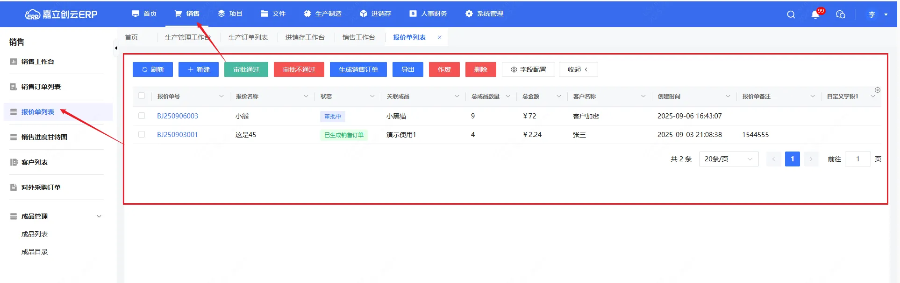This screenshot has height=283, width=900.
Task: Click the page number jump input field
Action: [857, 159]
